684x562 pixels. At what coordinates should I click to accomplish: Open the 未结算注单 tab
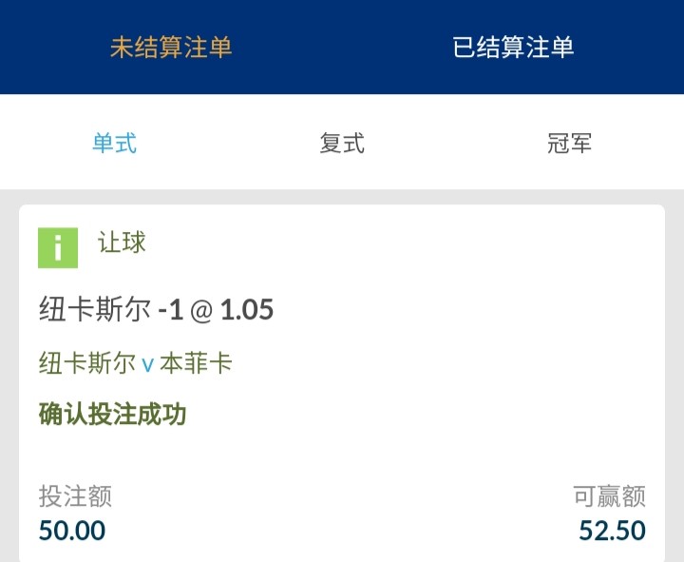point(171,48)
